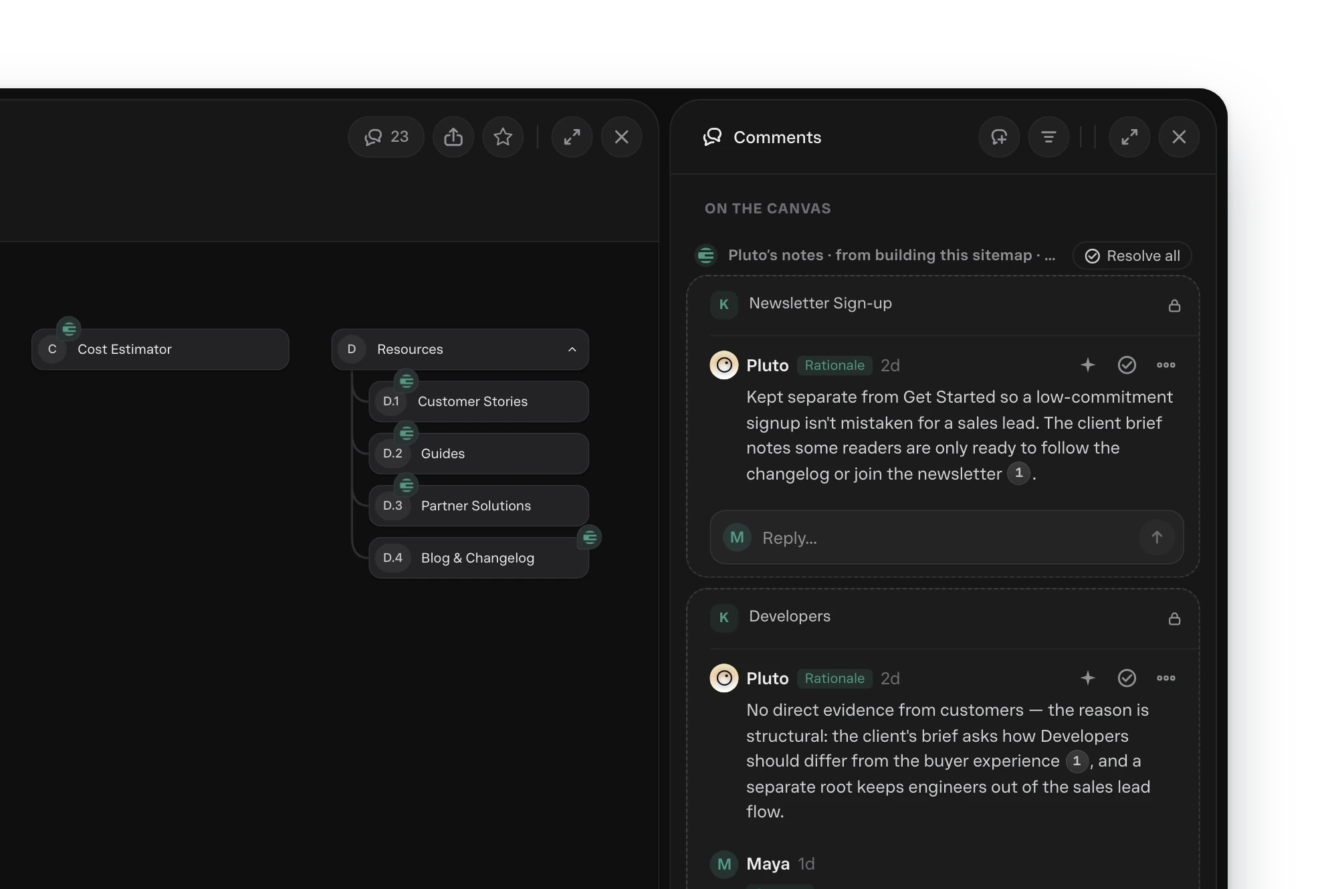Click Pluto's notes header text
The image size is (1332, 889).
tap(891, 255)
